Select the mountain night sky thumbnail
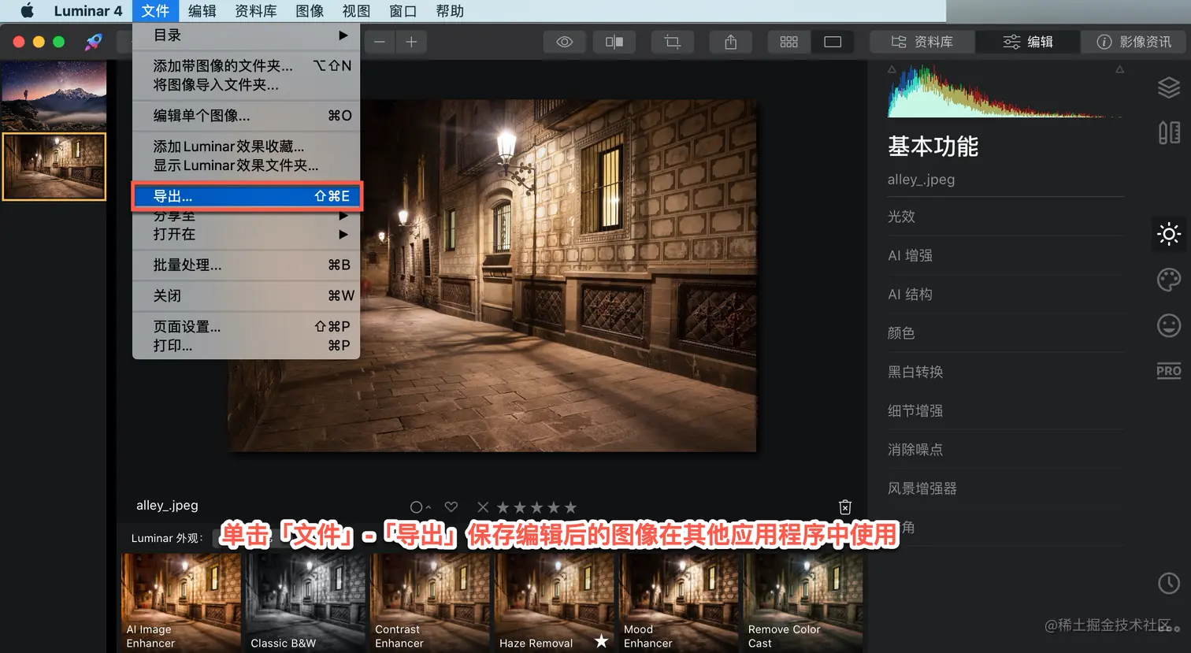Screen dimensions: 1191x653 tap(54, 96)
